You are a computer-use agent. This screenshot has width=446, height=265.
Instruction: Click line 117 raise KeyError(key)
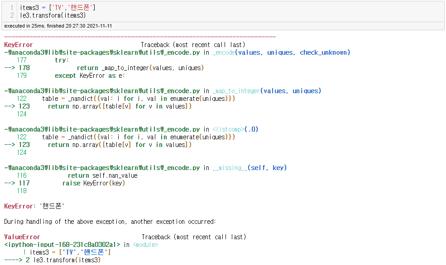[65, 183]
